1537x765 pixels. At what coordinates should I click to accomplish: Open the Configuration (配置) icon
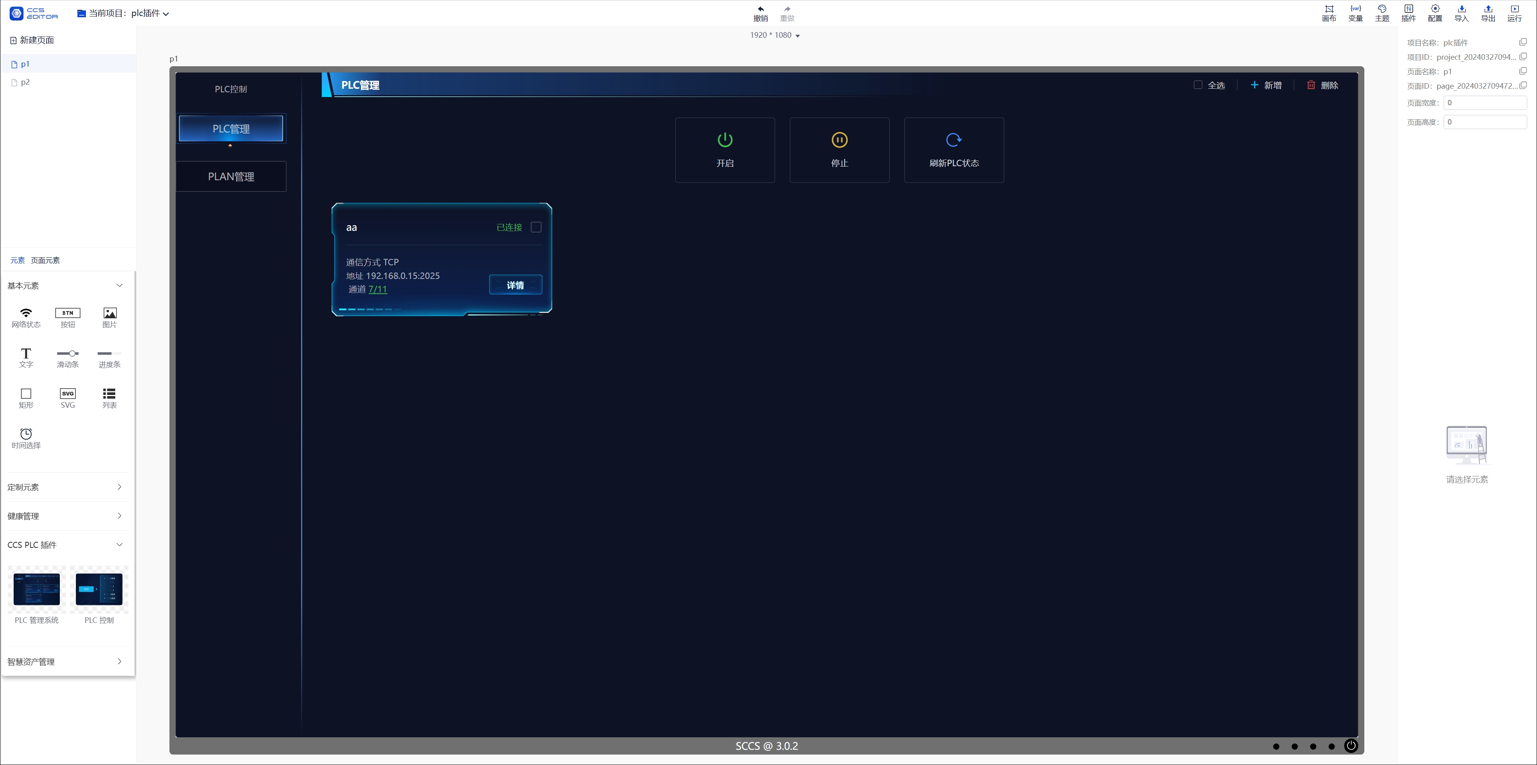pos(1435,9)
